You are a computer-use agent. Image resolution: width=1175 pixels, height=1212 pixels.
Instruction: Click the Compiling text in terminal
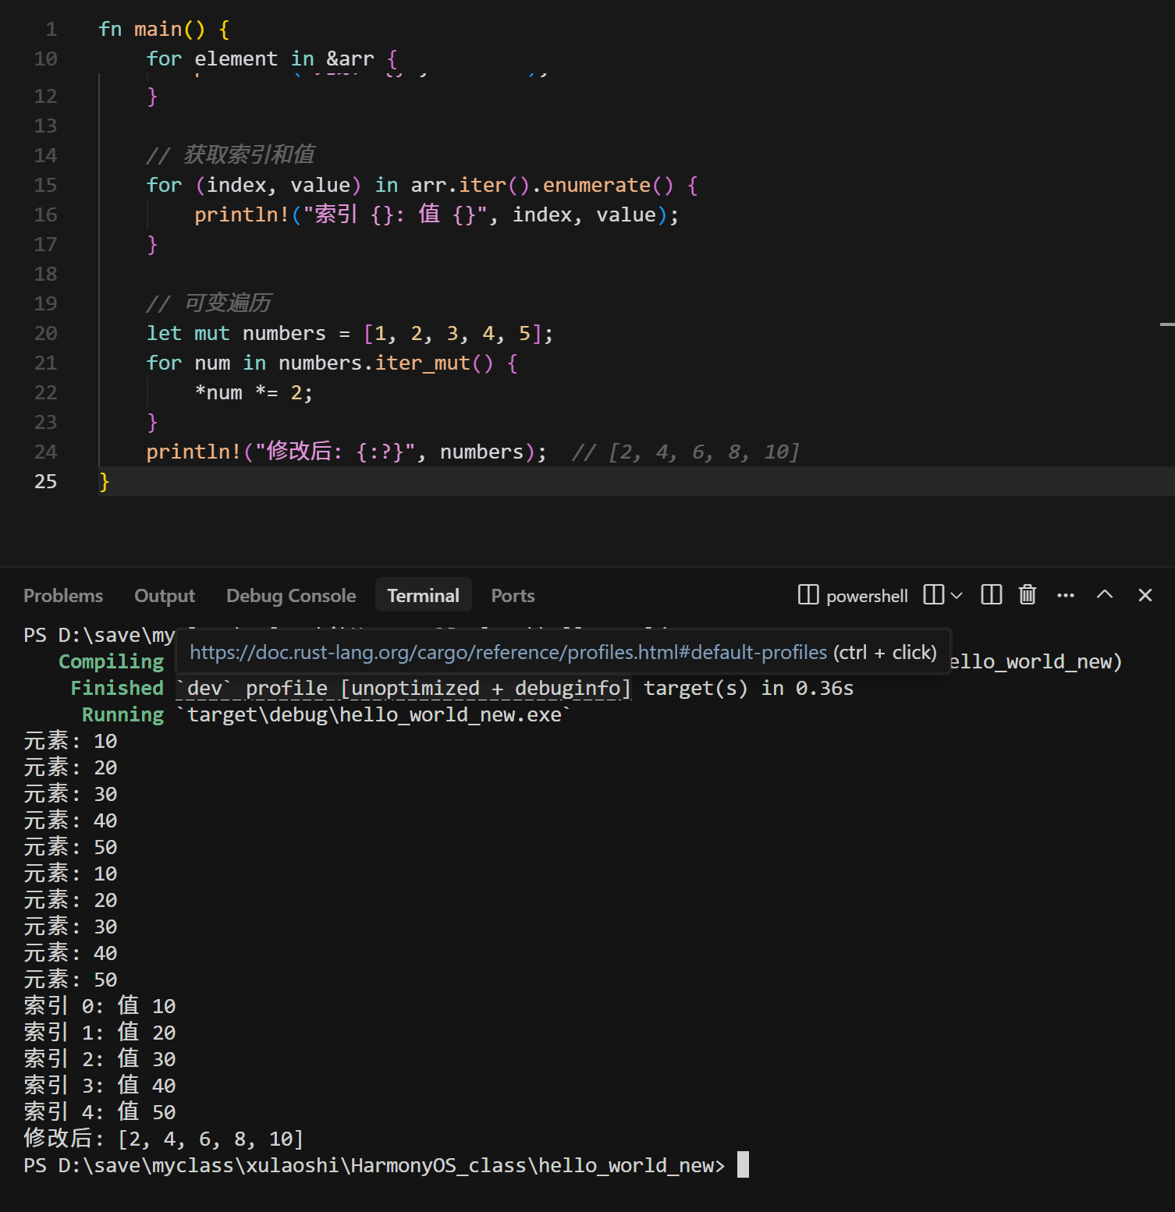tap(112, 662)
